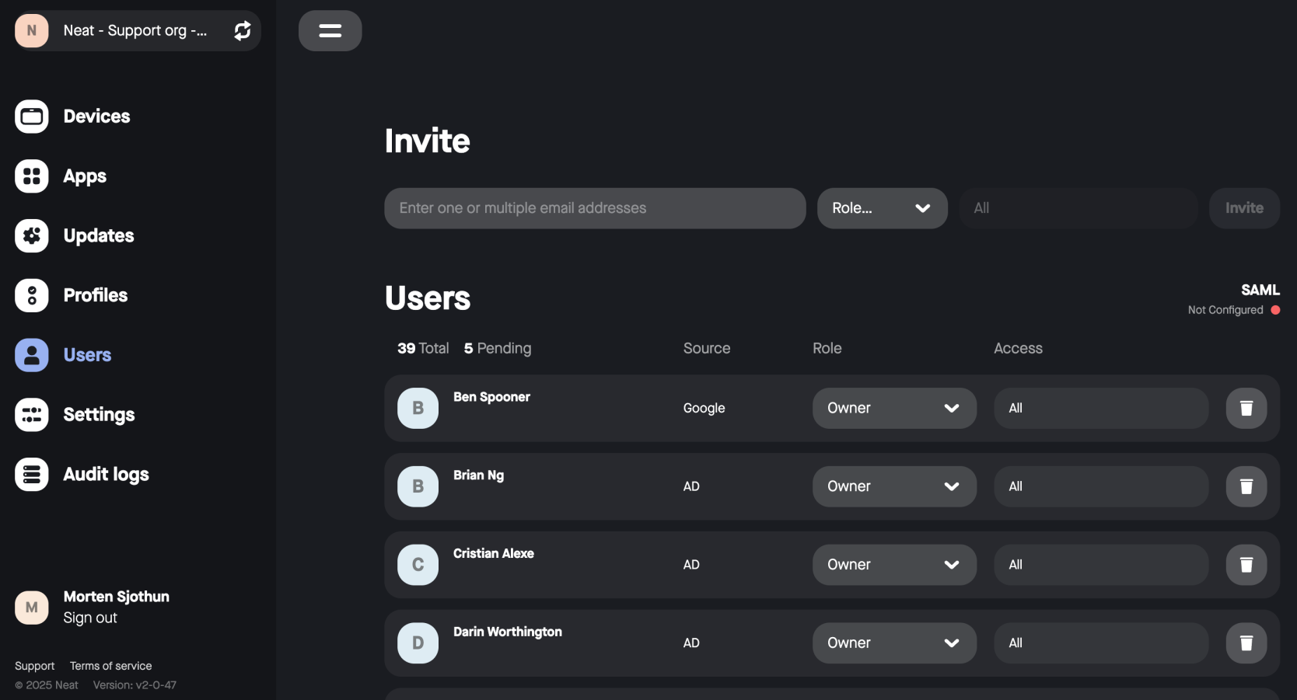Image resolution: width=1297 pixels, height=700 pixels.
Task: Sign out of the account
Action: point(89,617)
